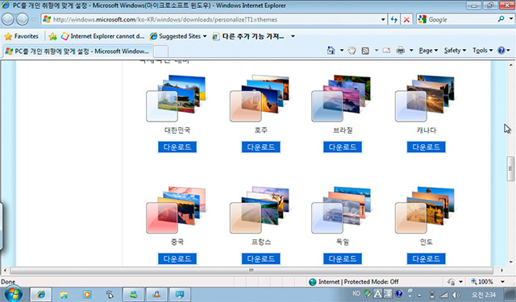Click the Refresh page icon
This screenshot has height=302, width=516.
tap(394, 19)
